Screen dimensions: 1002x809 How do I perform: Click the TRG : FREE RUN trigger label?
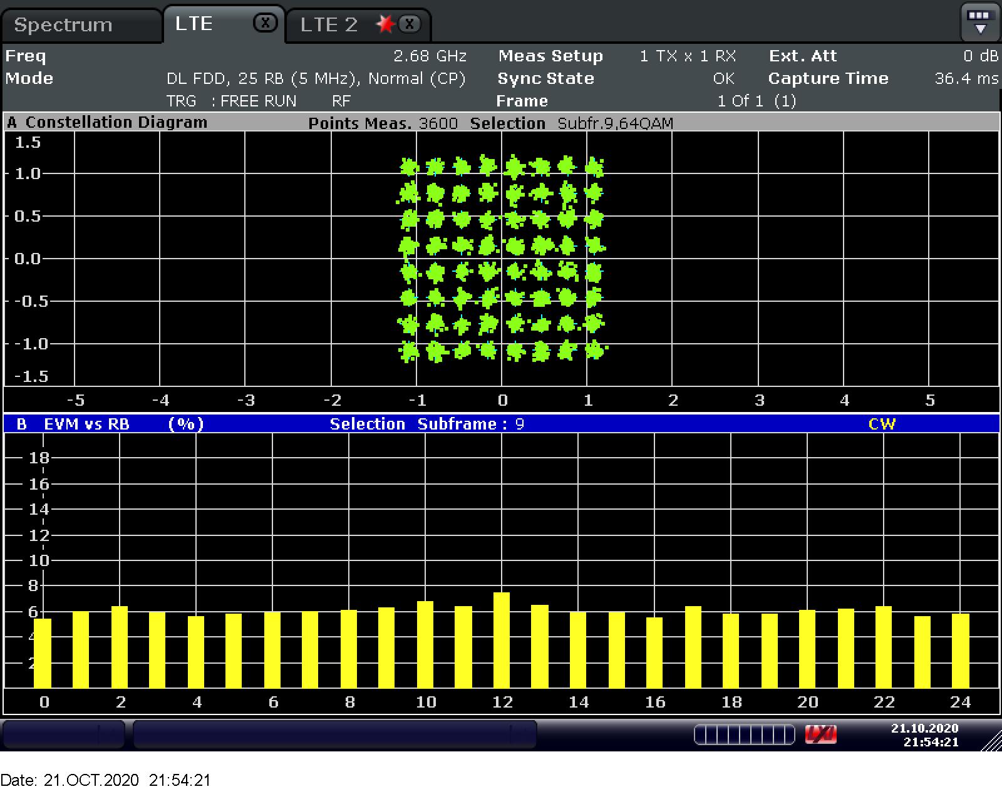pos(231,101)
